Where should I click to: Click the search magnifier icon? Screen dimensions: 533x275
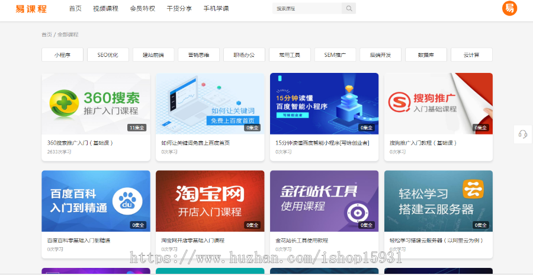click(x=349, y=8)
